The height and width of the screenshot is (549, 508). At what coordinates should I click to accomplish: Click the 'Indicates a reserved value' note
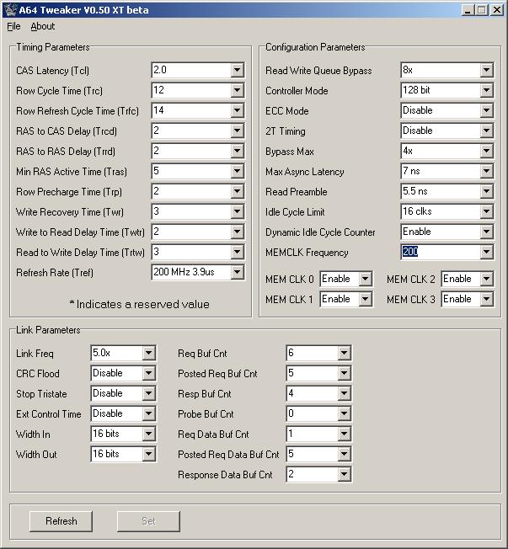(140, 304)
